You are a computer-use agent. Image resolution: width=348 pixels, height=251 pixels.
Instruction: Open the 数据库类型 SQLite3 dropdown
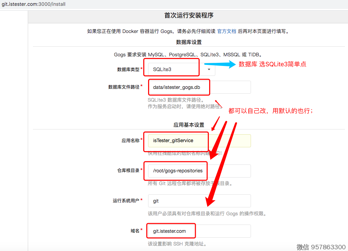coord(178,69)
